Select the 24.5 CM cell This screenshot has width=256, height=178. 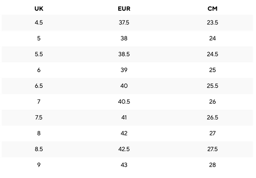point(212,54)
